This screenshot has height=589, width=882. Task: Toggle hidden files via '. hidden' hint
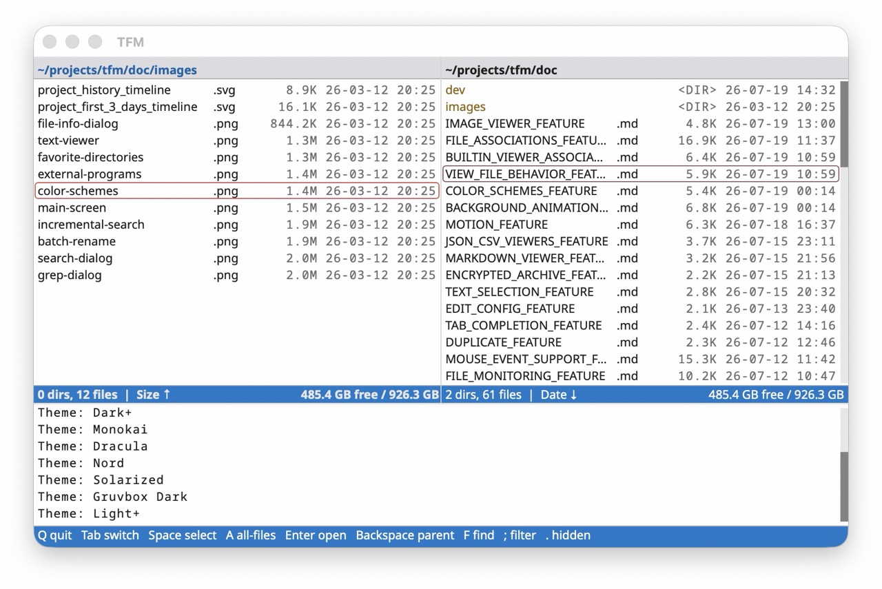(x=568, y=535)
